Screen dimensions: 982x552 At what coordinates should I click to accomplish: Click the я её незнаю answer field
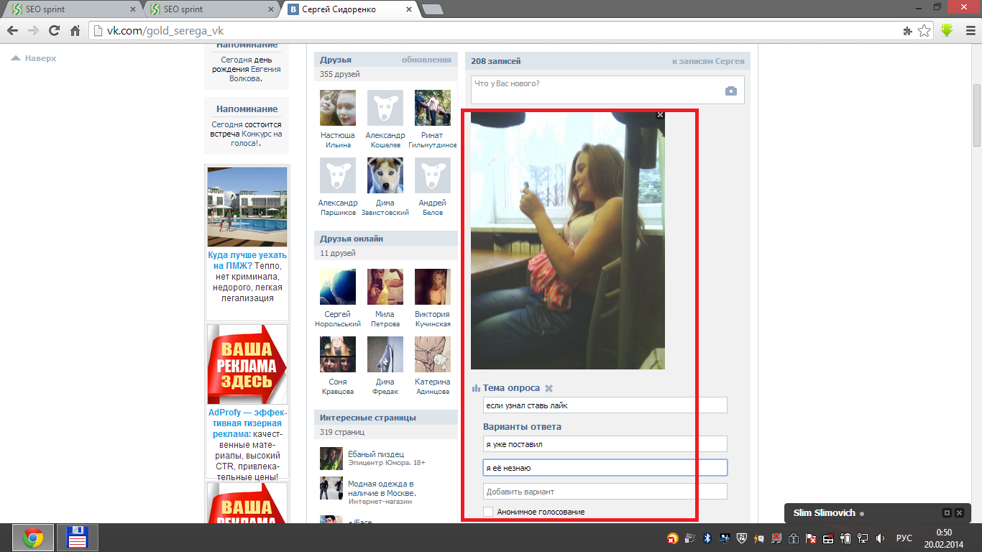coord(605,468)
